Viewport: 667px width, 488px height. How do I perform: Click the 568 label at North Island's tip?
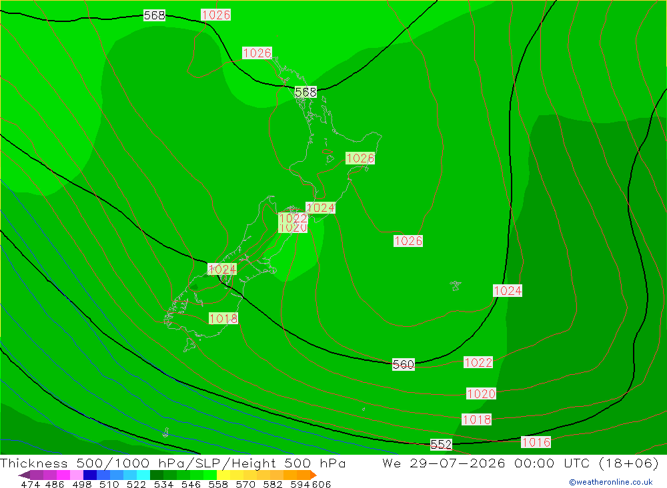coord(305,92)
